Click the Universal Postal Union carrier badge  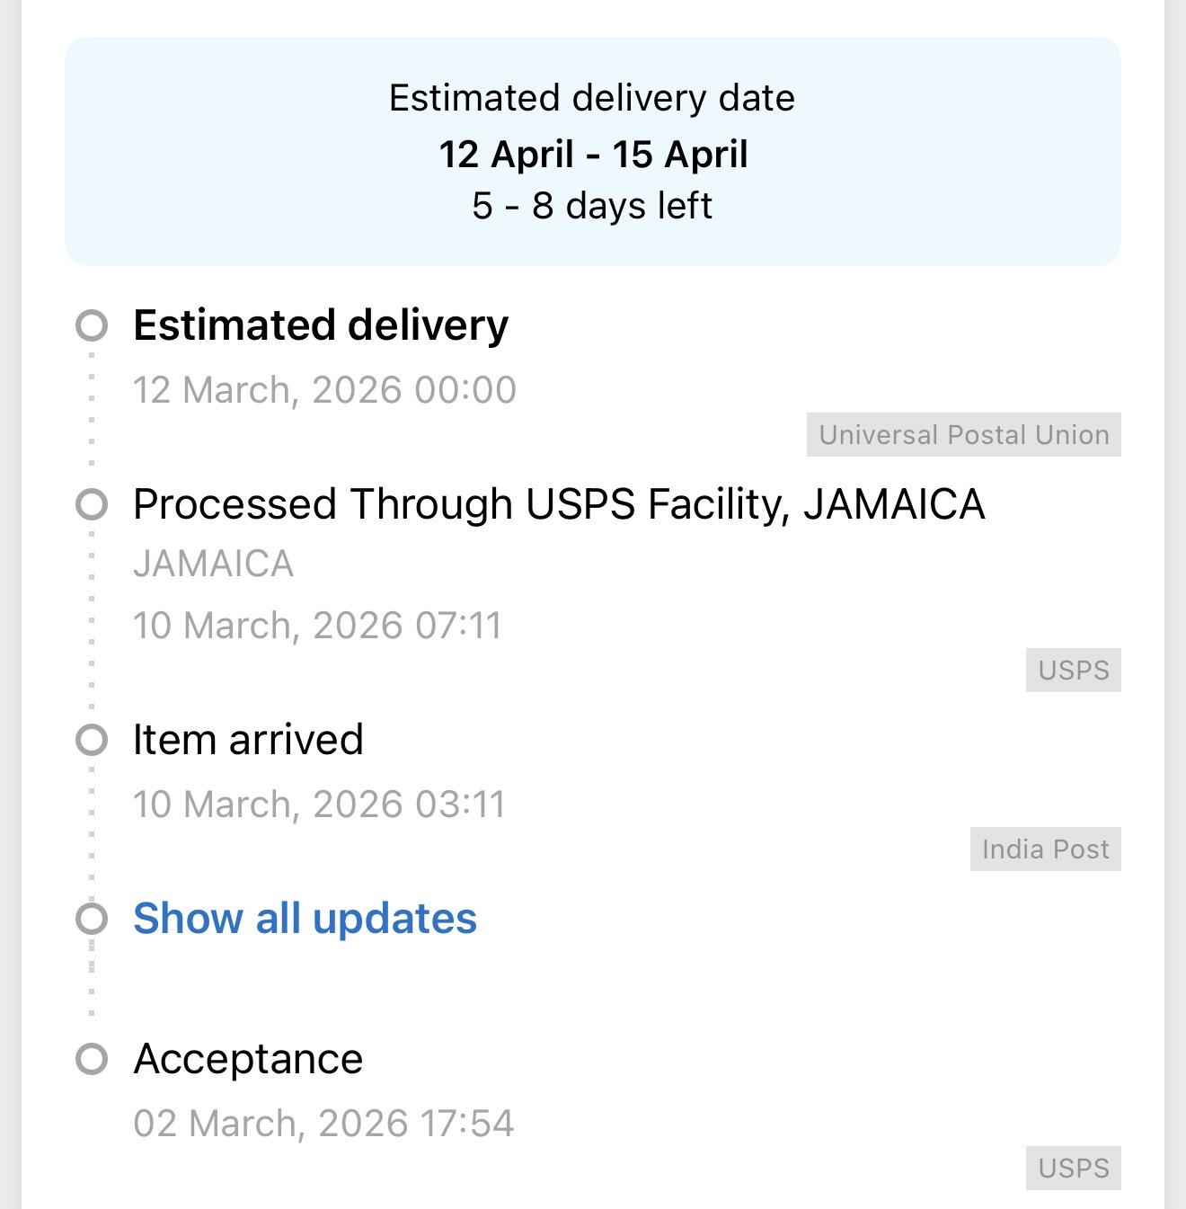tap(963, 435)
